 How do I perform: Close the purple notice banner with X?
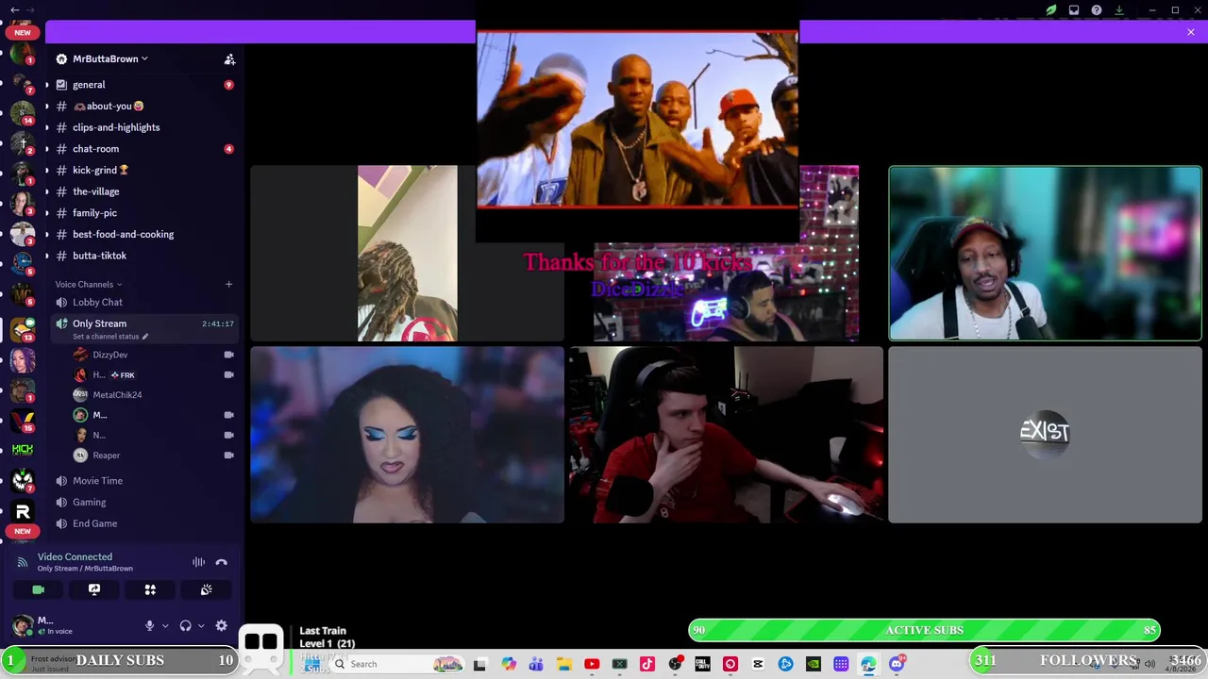point(1191,32)
